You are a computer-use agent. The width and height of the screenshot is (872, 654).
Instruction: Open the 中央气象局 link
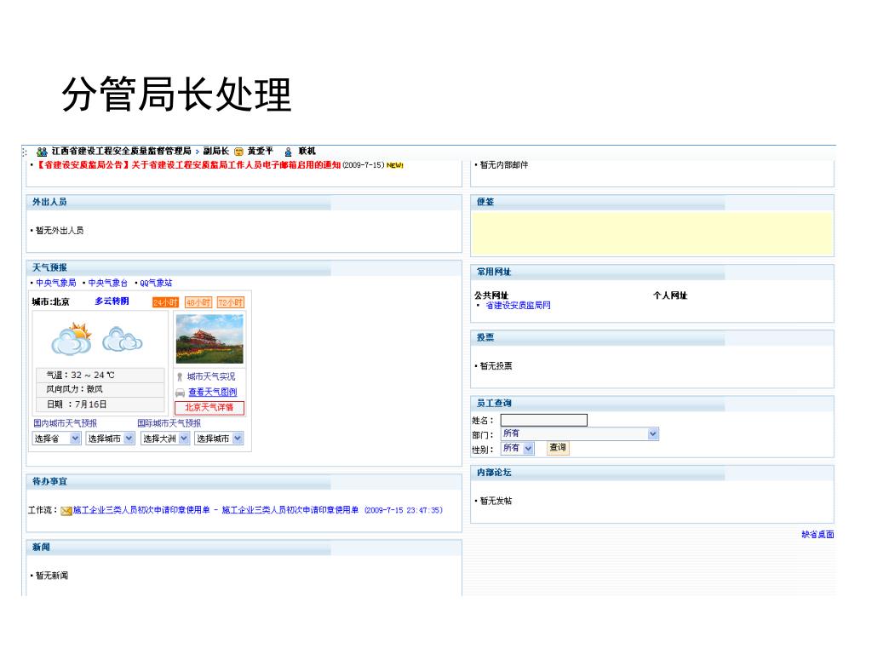click(55, 283)
